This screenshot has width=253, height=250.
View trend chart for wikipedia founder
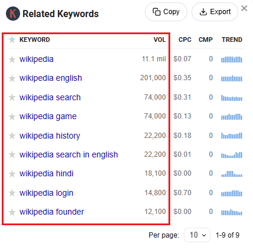point(232,212)
